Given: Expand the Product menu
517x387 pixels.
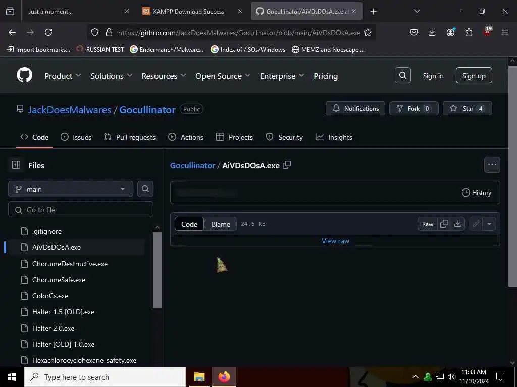Looking at the screenshot, I should point(63,76).
